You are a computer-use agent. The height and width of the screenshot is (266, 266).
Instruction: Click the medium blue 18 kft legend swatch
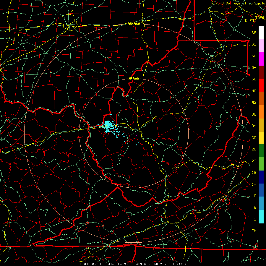tap(261, 190)
